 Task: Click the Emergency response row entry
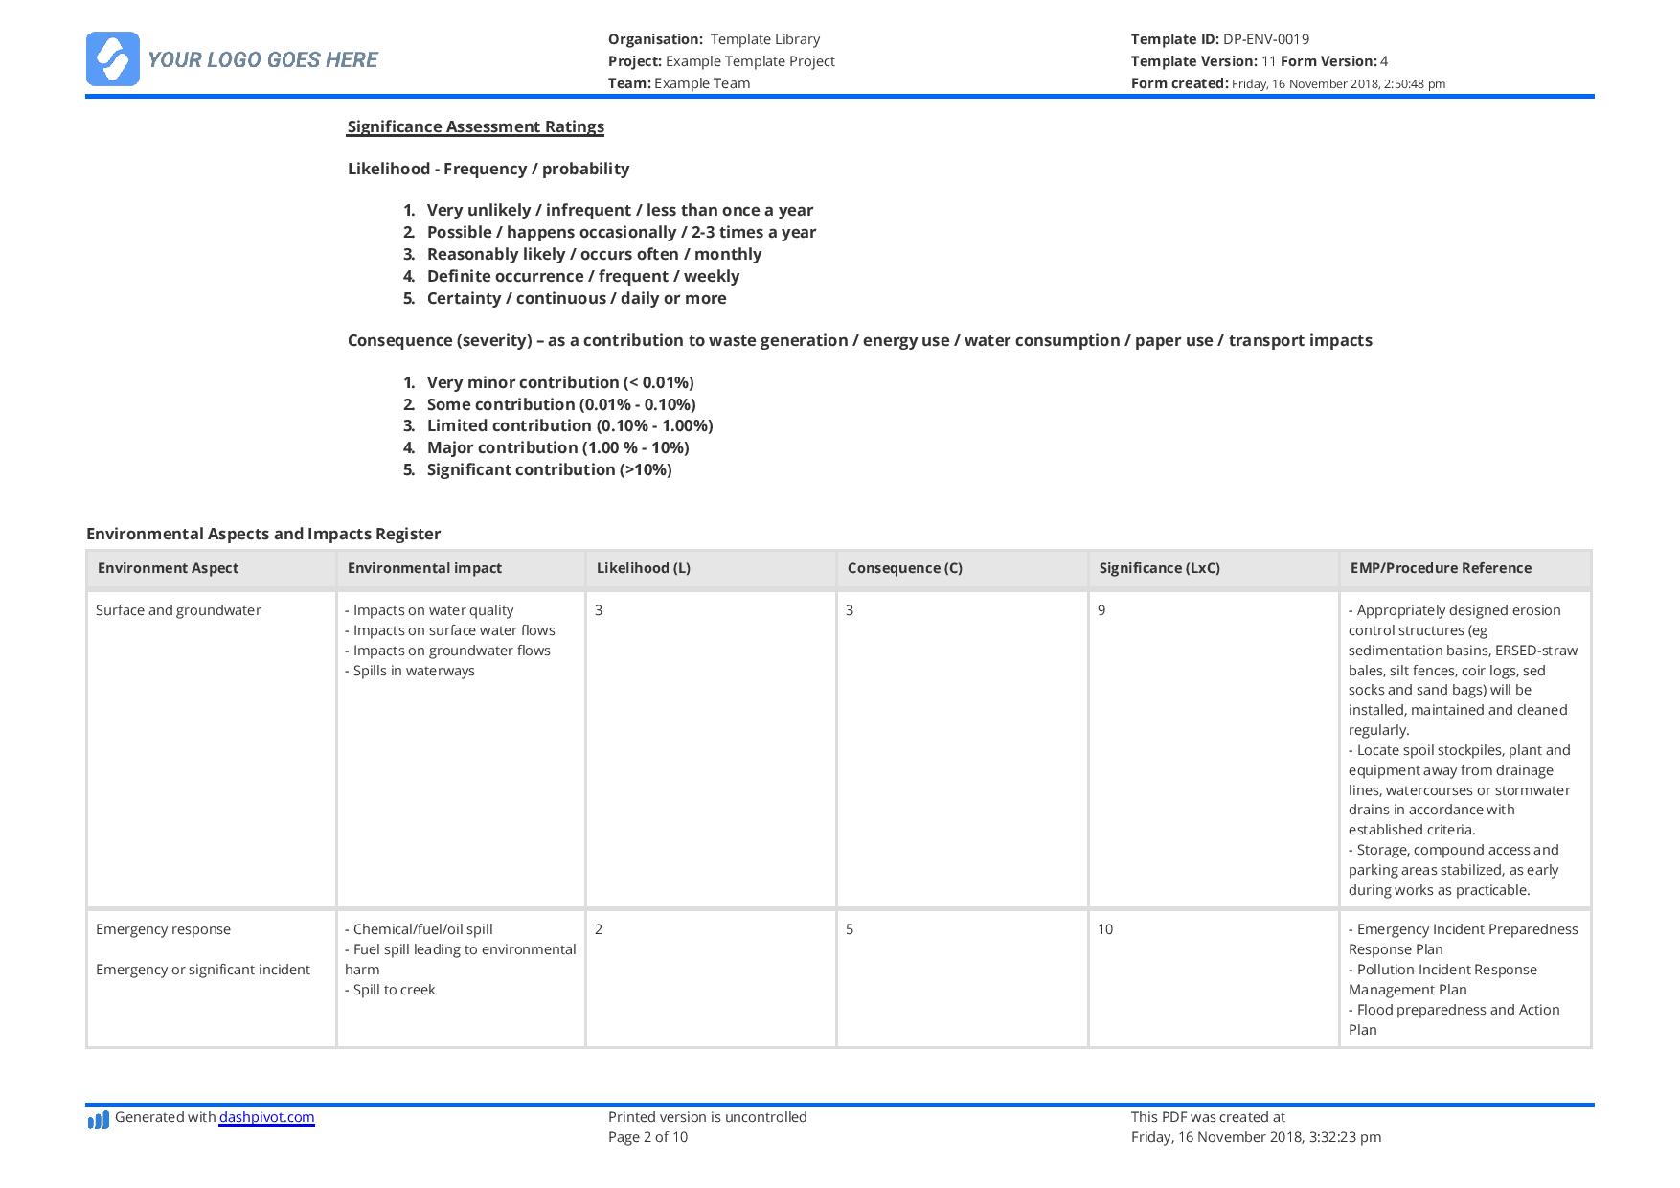163,928
